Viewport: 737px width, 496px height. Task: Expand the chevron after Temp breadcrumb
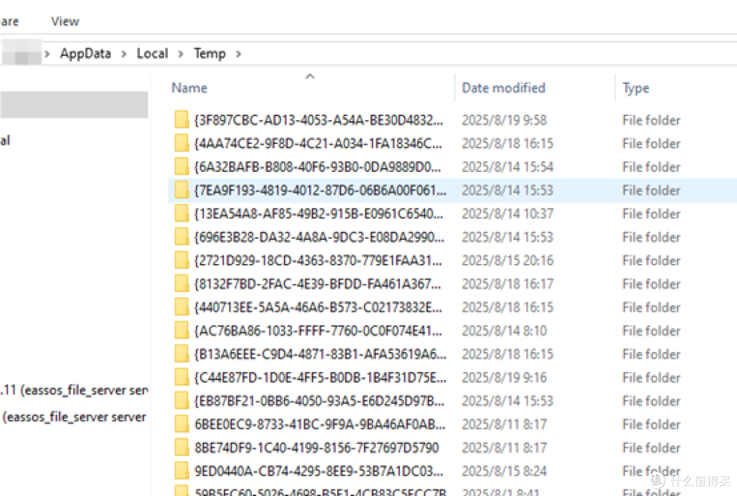239,54
